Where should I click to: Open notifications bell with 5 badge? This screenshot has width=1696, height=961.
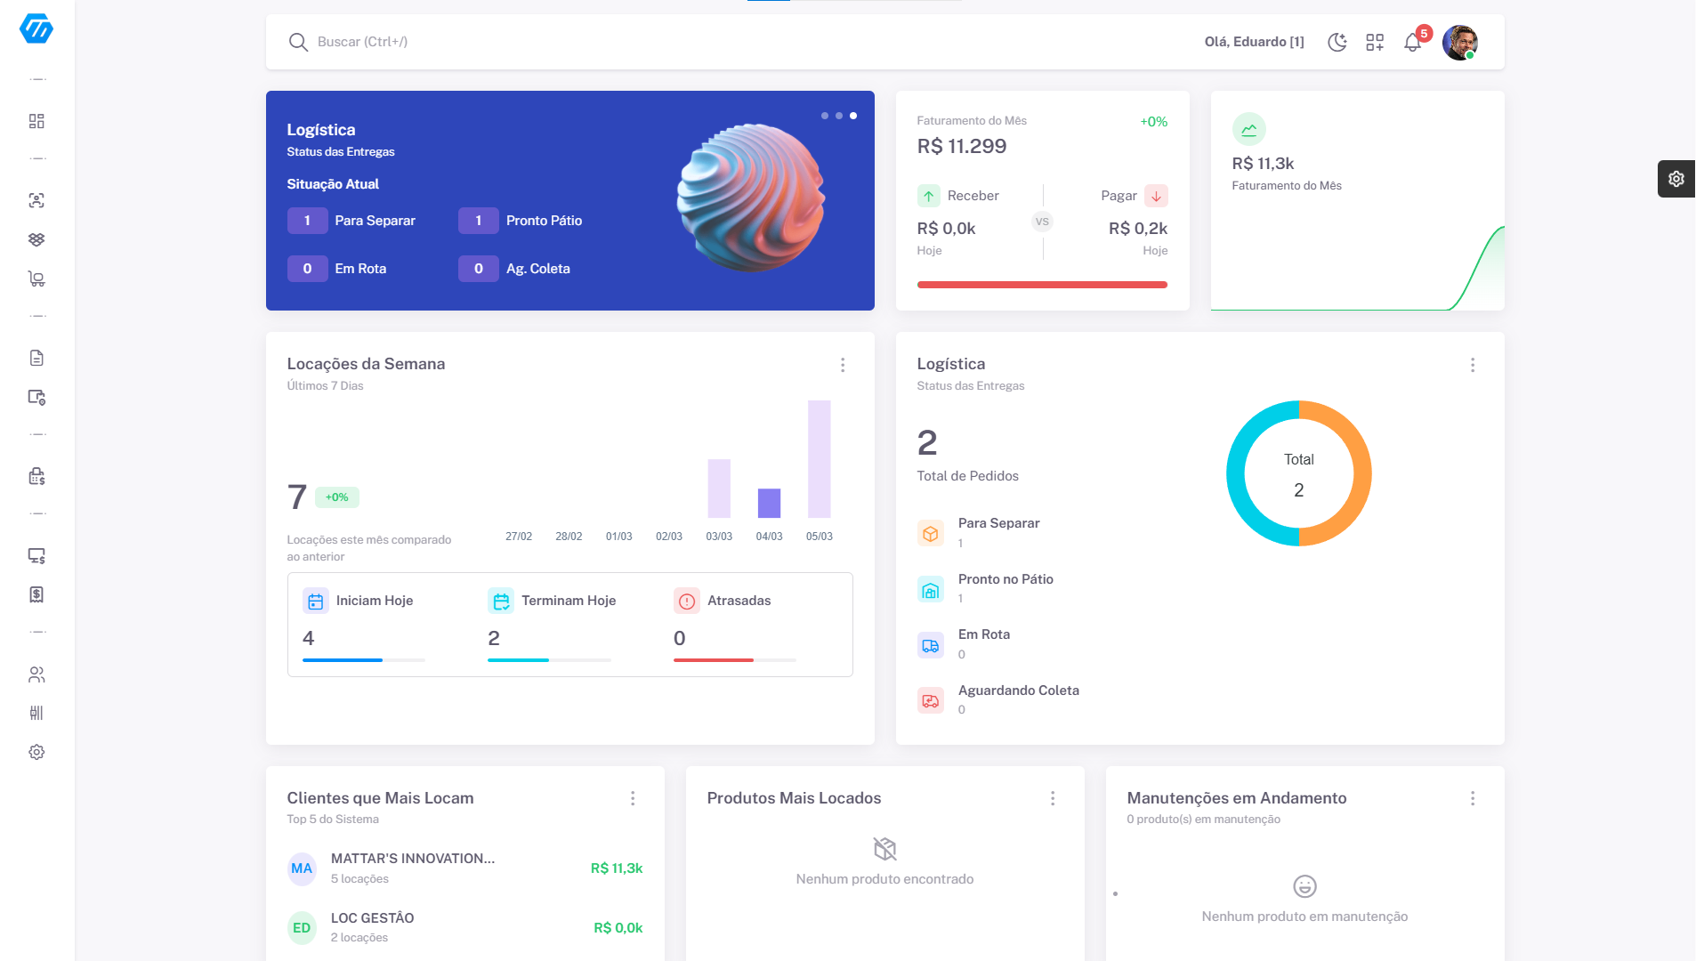click(1412, 43)
